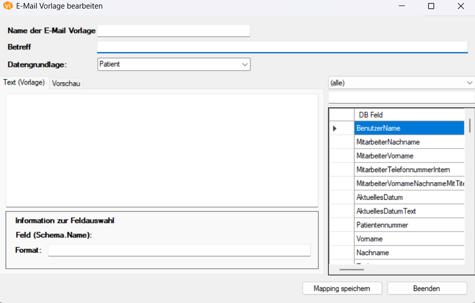Click the DB Feld column header
475x303 pixels.
(x=409, y=115)
